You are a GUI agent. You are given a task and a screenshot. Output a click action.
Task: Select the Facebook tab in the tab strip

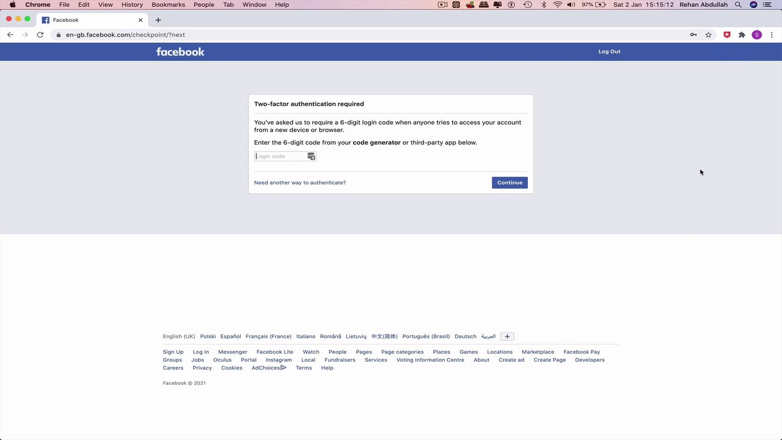pyautogui.click(x=92, y=20)
